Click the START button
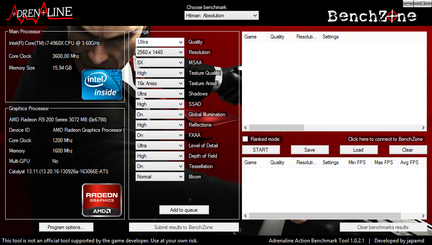432x245 pixels. 261,150
